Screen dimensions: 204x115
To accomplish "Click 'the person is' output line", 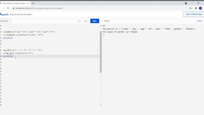I will pyautogui.click(x=149, y=29).
